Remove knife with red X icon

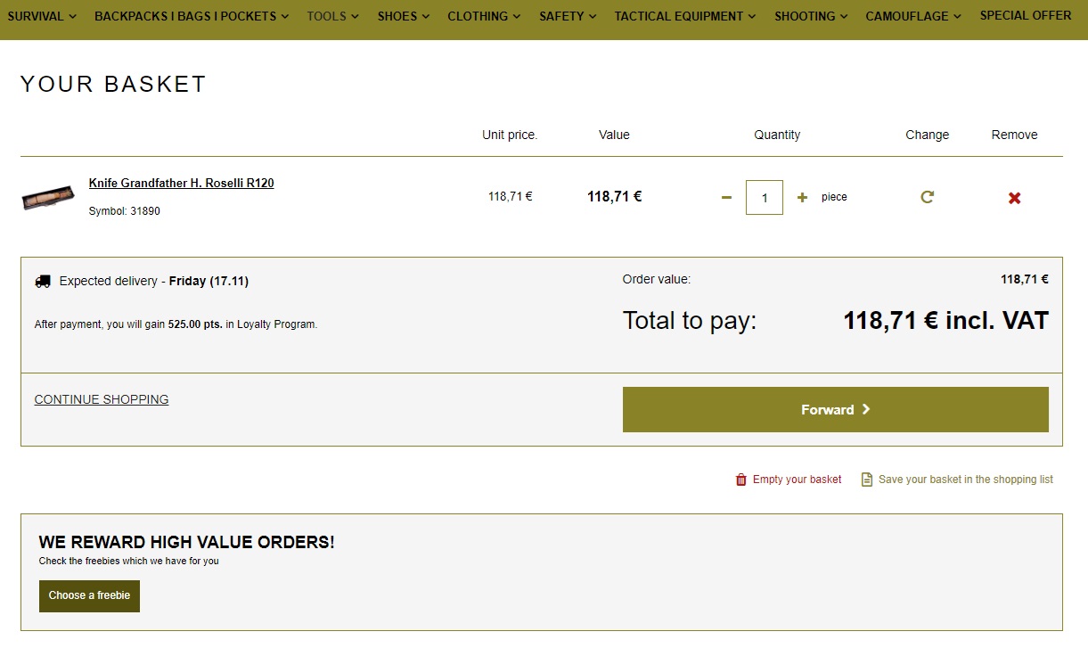[x=1014, y=198]
